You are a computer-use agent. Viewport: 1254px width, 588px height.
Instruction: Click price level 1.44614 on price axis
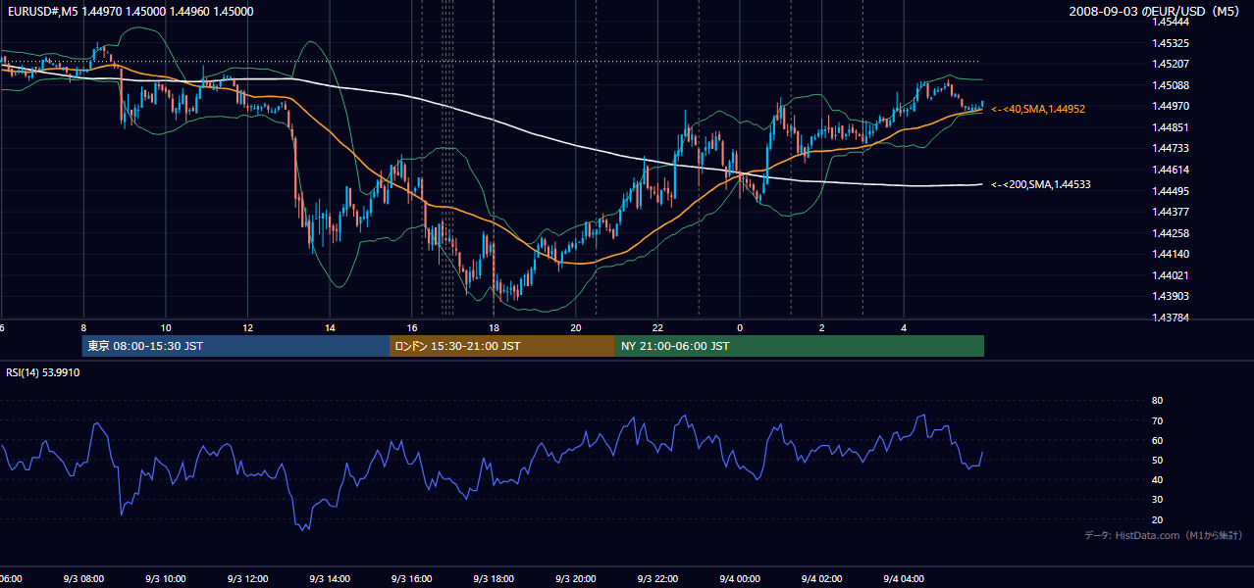click(x=1171, y=170)
